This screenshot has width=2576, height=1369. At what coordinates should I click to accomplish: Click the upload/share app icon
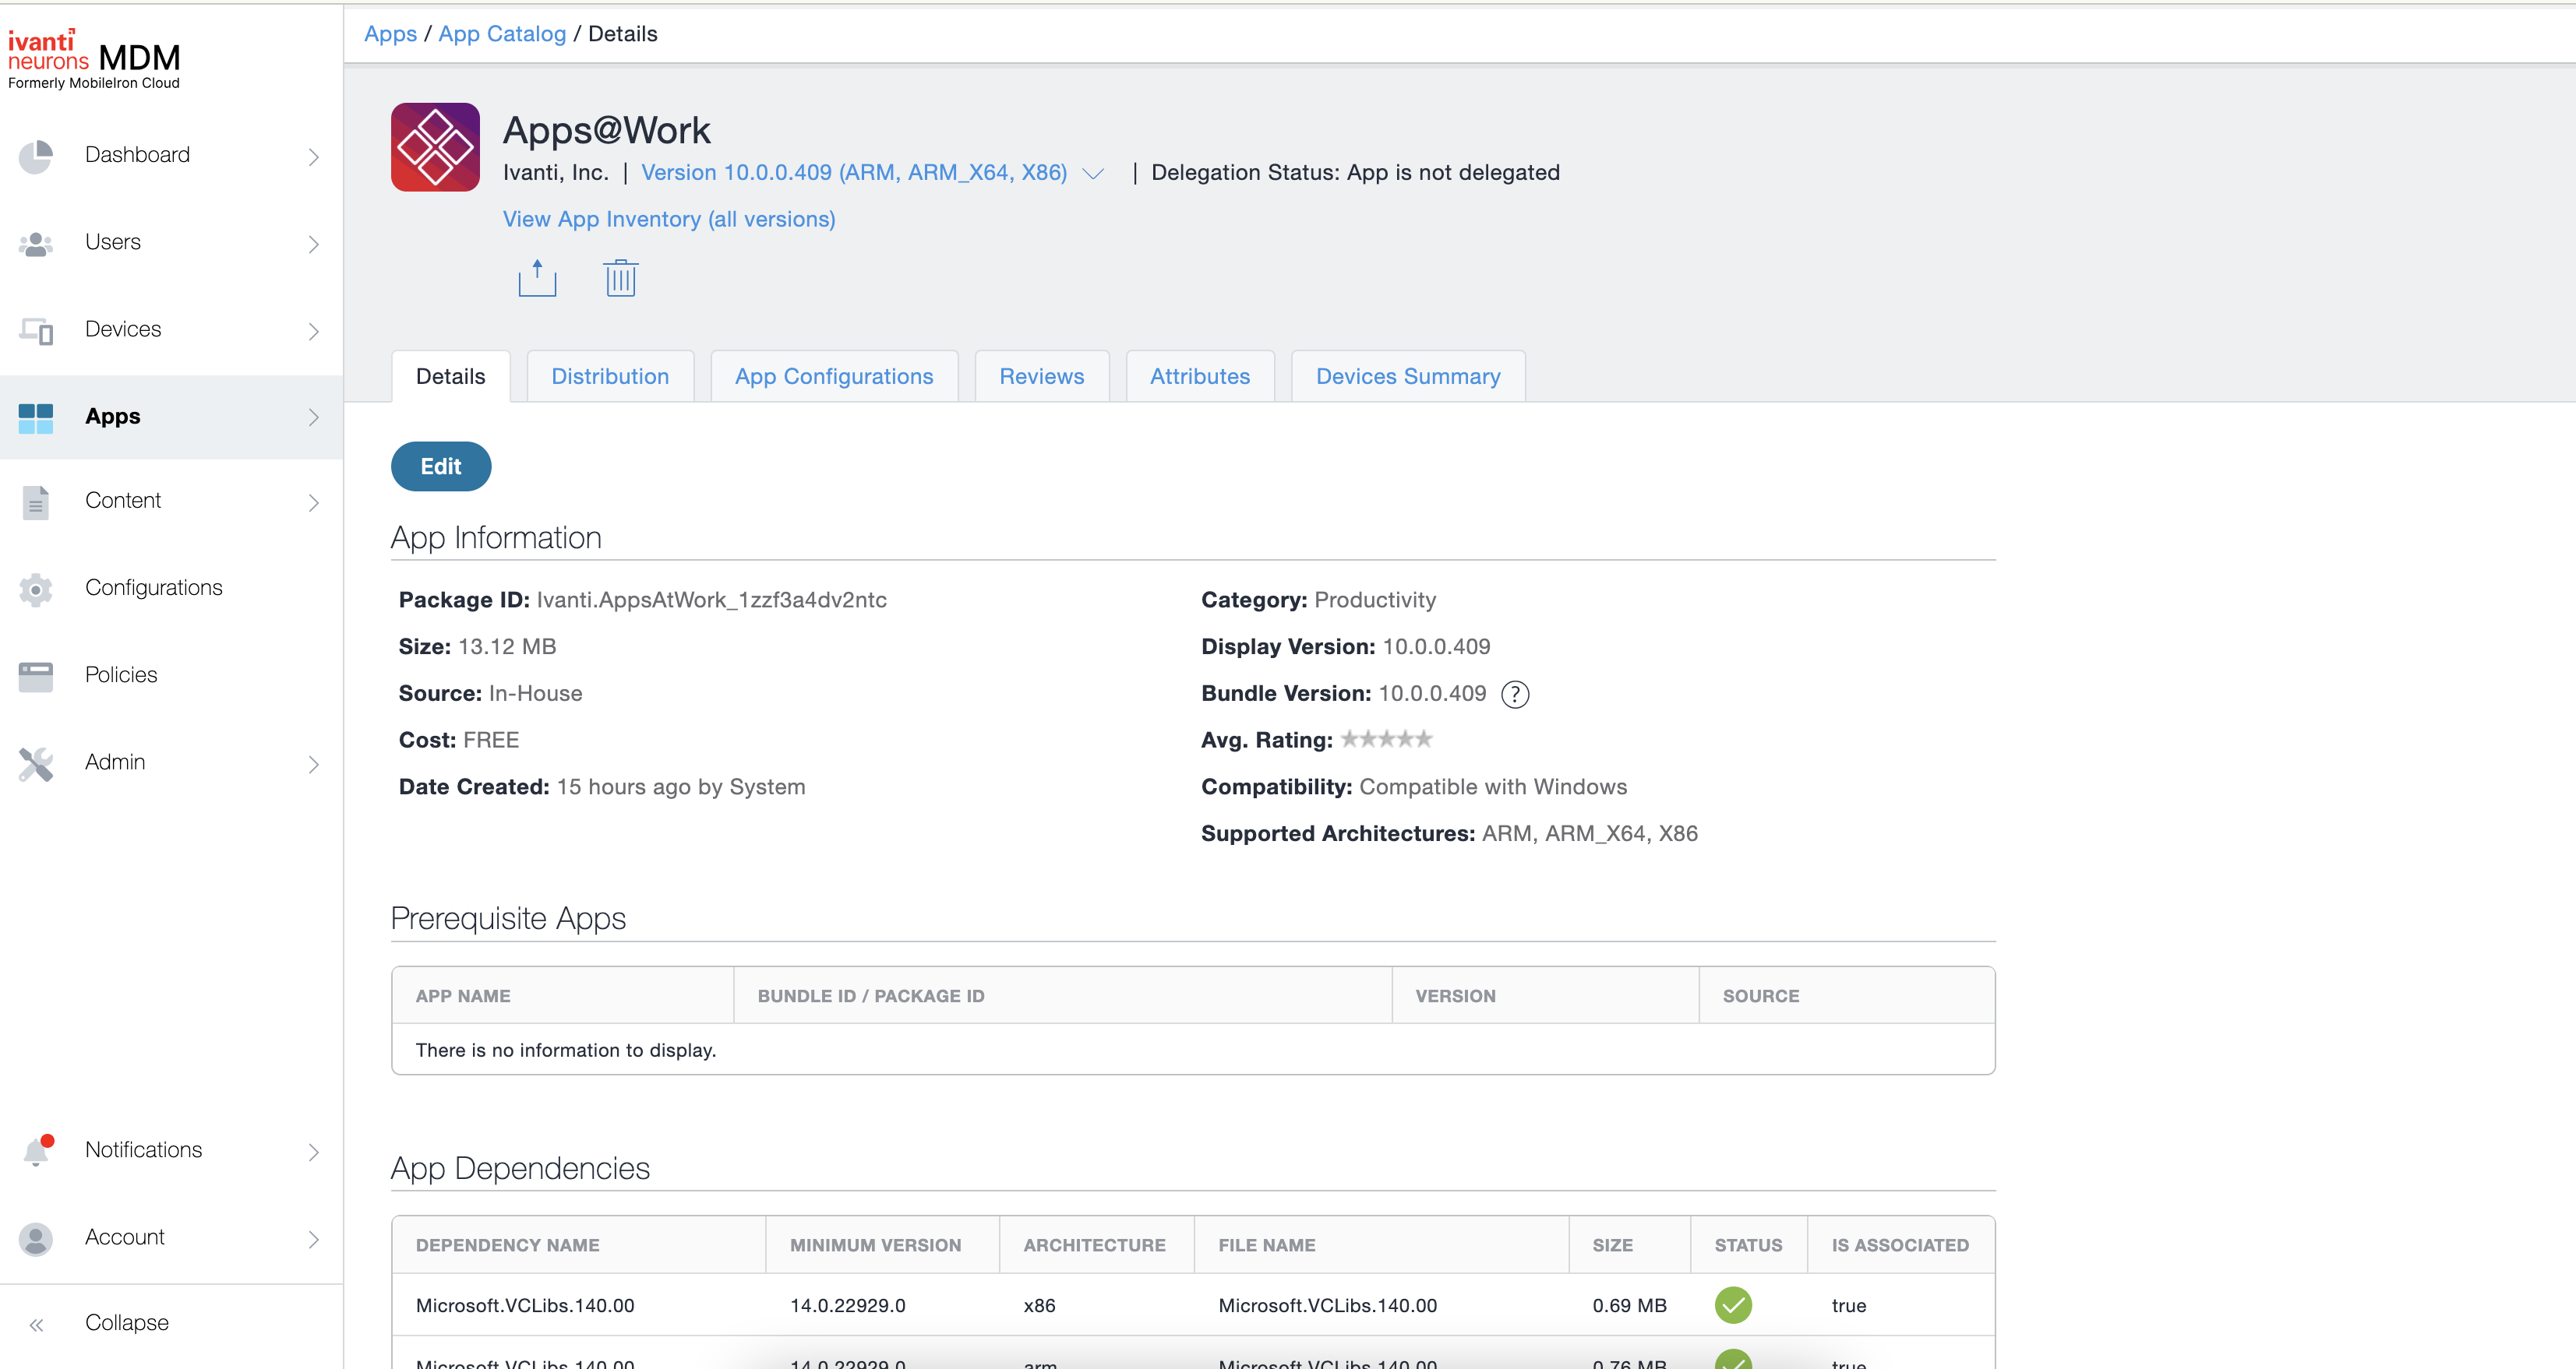click(x=537, y=279)
